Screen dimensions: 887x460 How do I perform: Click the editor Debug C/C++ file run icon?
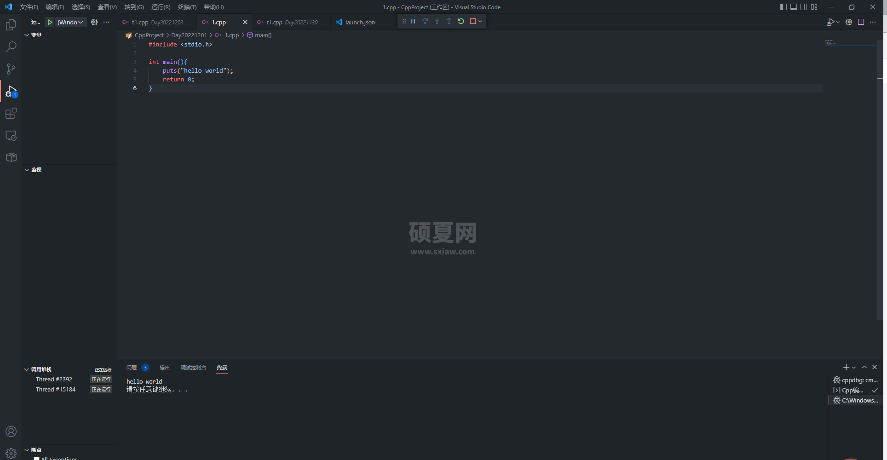pyautogui.click(x=830, y=22)
